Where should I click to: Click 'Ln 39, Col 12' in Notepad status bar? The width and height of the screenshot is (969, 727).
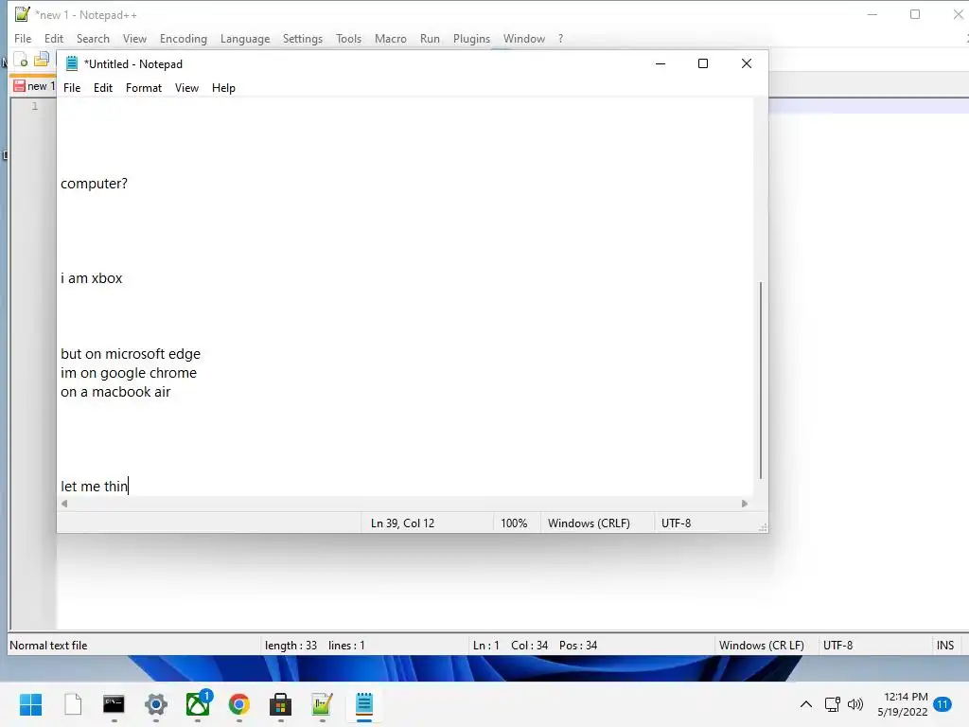pyautogui.click(x=402, y=523)
